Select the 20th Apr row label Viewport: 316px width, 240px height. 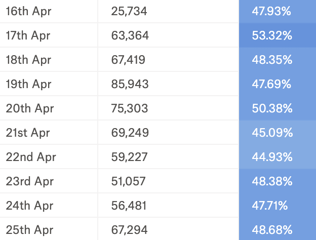coord(29,108)
